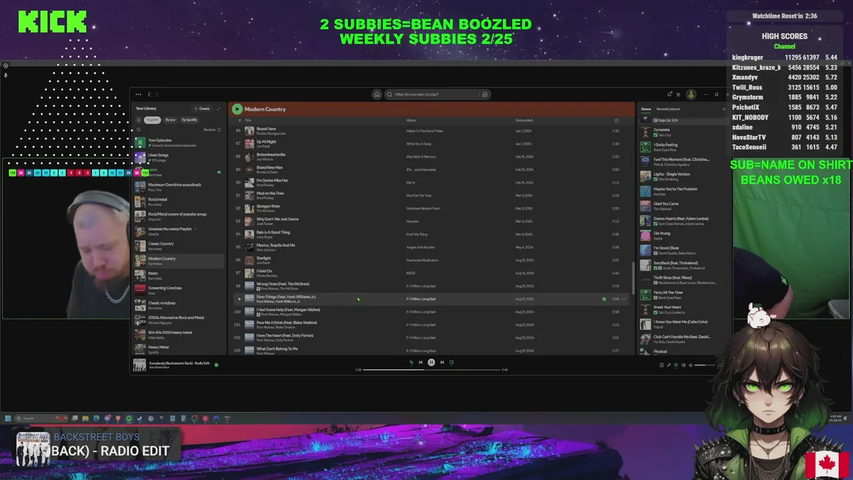Pause the current song
Image resolution: width=853 pixels, height=480 pixels.
[x=431, y=362]
